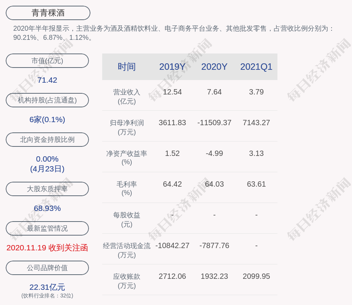The width and height of the screenshot is (352, 305).
Task: Click the 饮料行业排名：32位 footnote
Action: coord(47,296)
